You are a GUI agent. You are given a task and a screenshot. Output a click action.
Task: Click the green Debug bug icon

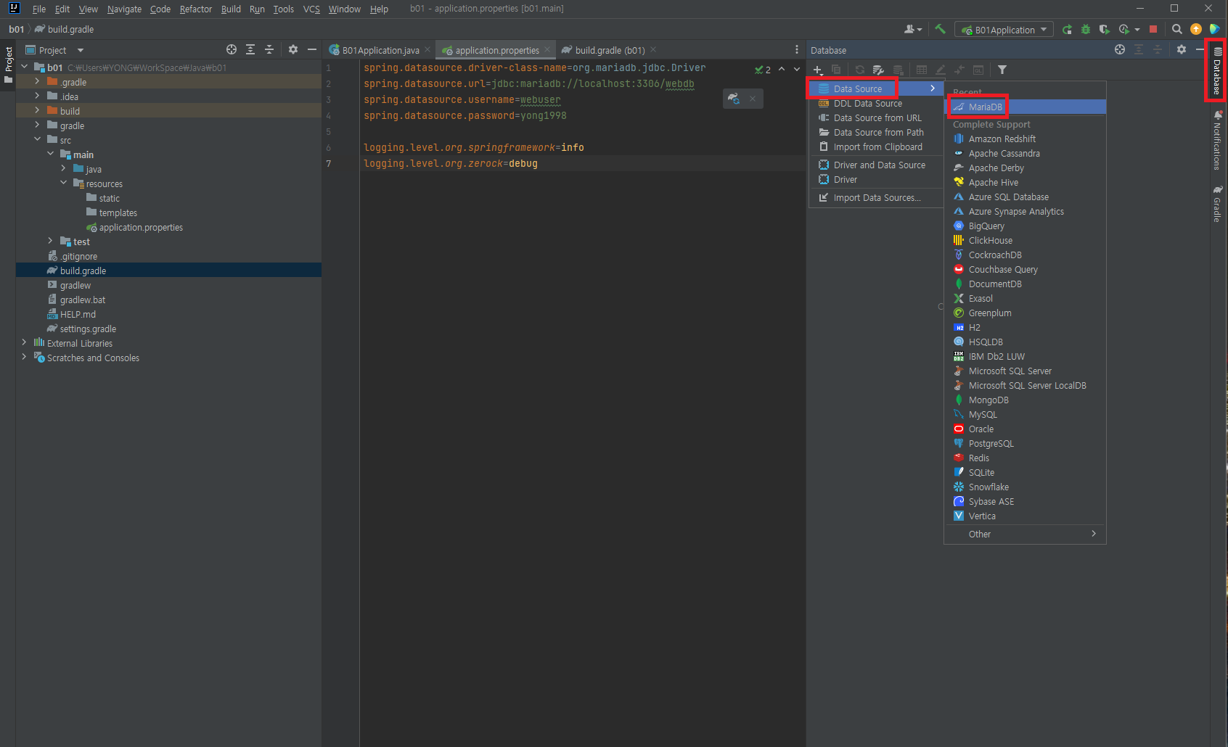point(1086,30)
